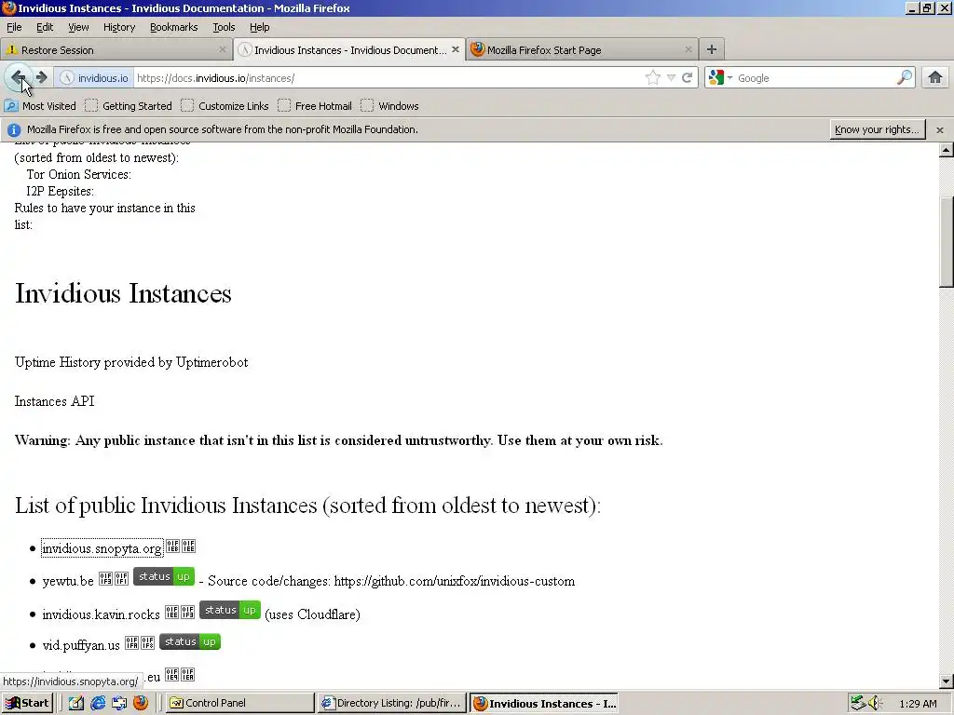Screen dimensions: 954x715
Task: Open the Edit menu
Action: pyautogui.click(x=45, y=27)
